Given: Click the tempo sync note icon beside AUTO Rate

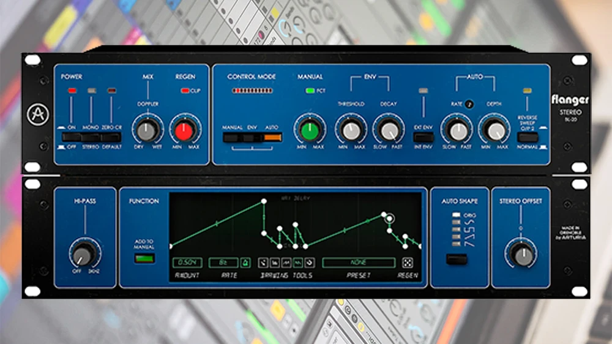Looking at the screenshot, I should 469,104.
